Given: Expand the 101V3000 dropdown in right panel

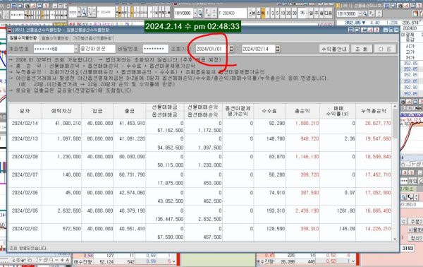Looking at the screenshot, I should point(360,13).
